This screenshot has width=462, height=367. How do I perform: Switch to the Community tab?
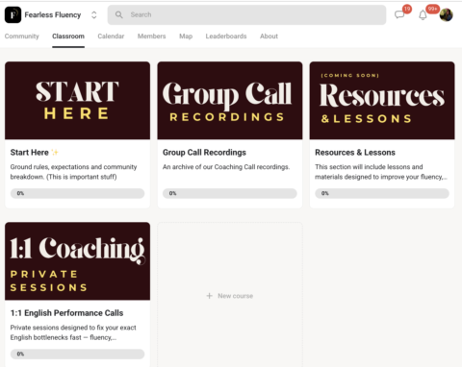pos(22,37)
